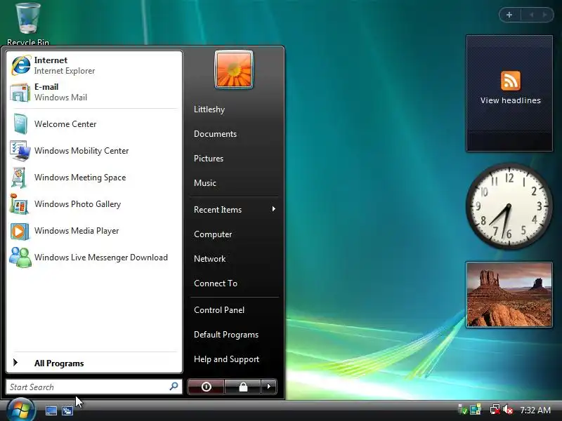This screenshot has height=421, width=562.
Task: Open the Littleshy user folder
Action: (x=209, y=109)
